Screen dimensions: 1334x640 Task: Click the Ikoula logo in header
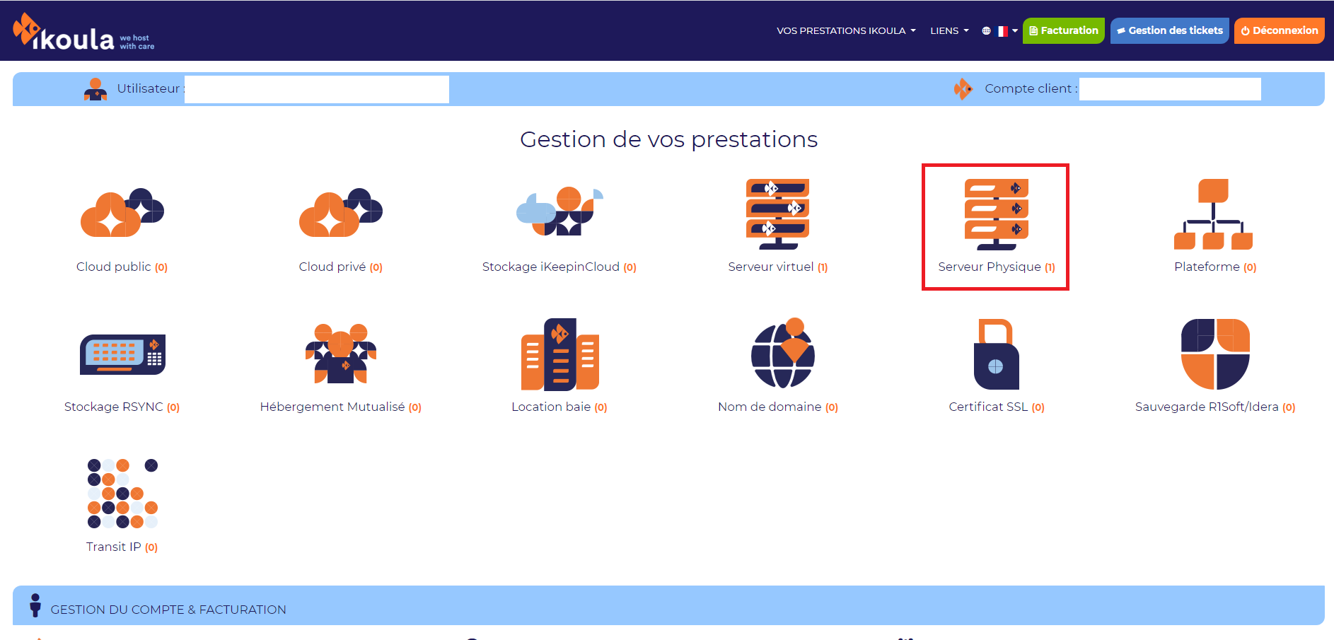pos(83,33)
